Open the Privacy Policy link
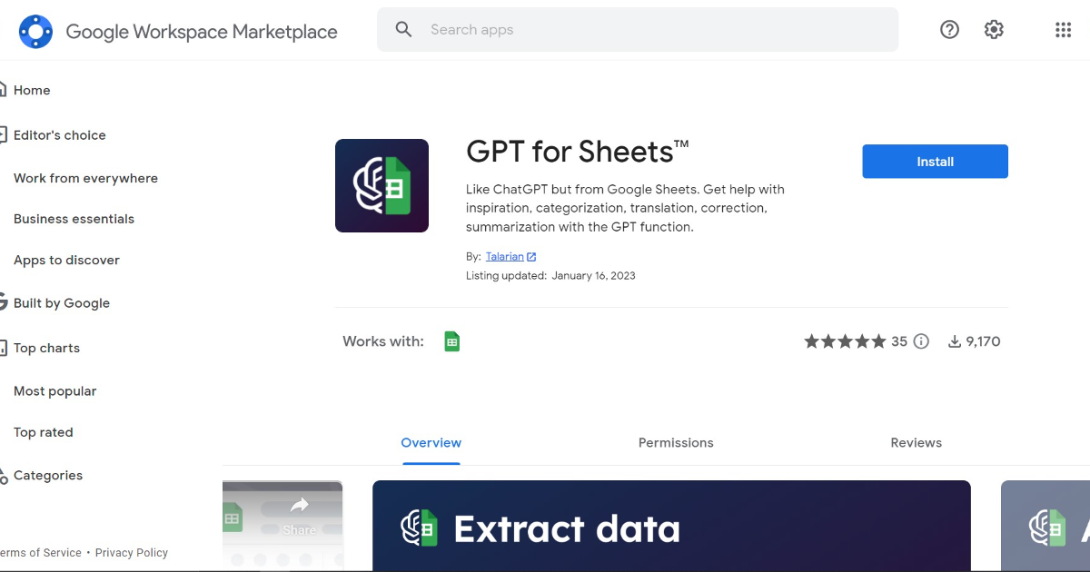Viewport: 1090px width, 572px height. pyautogui.click(x=131, y=552)
